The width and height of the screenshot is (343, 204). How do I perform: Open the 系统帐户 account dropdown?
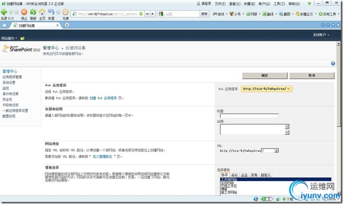coord(321,35)
